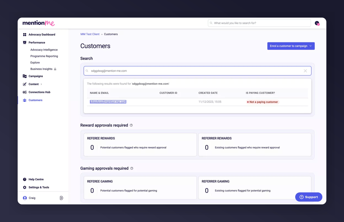Image resolution: width=344 pixels, height=222 pixels.
Task: Click the NAME & EMAIL column header
Action: (x=99, y=93)
